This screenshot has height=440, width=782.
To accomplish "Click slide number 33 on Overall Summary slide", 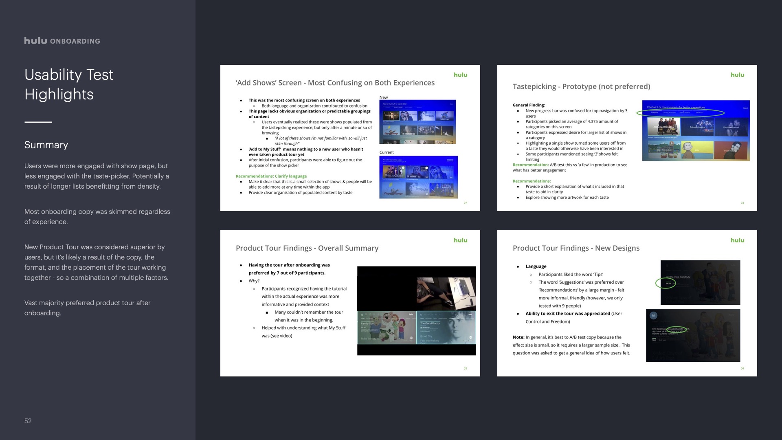I will tap(465, 368).
